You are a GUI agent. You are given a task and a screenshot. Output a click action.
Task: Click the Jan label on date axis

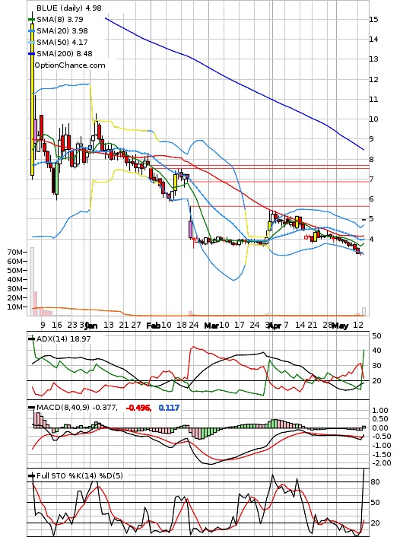(x=91, y=326)
